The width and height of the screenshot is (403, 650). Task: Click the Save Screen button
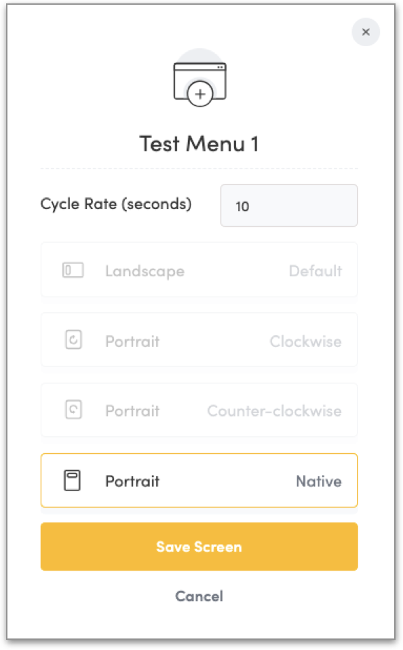coord(199,546)
